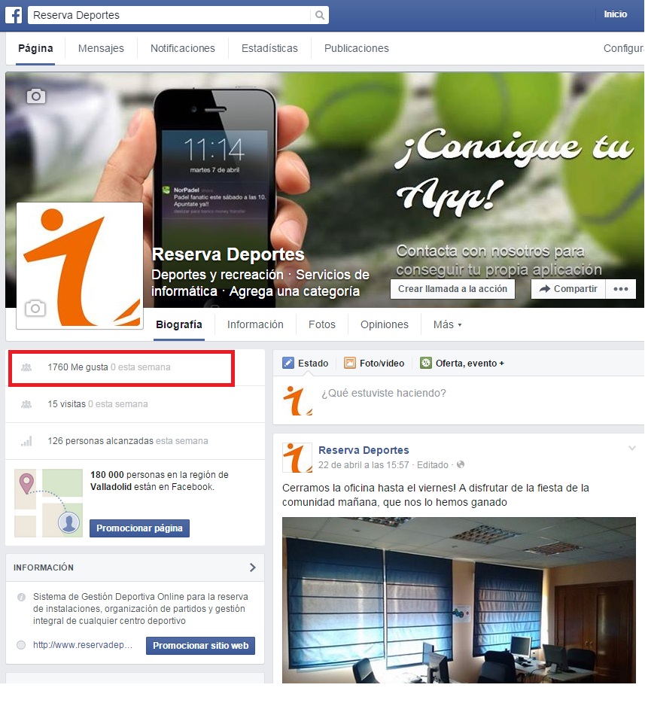Switch to the Mensajes tab
This screenshot has height=706, width=645.
[x=101, y=47]
